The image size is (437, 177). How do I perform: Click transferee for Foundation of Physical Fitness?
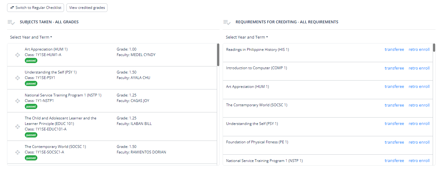point(394,142)
